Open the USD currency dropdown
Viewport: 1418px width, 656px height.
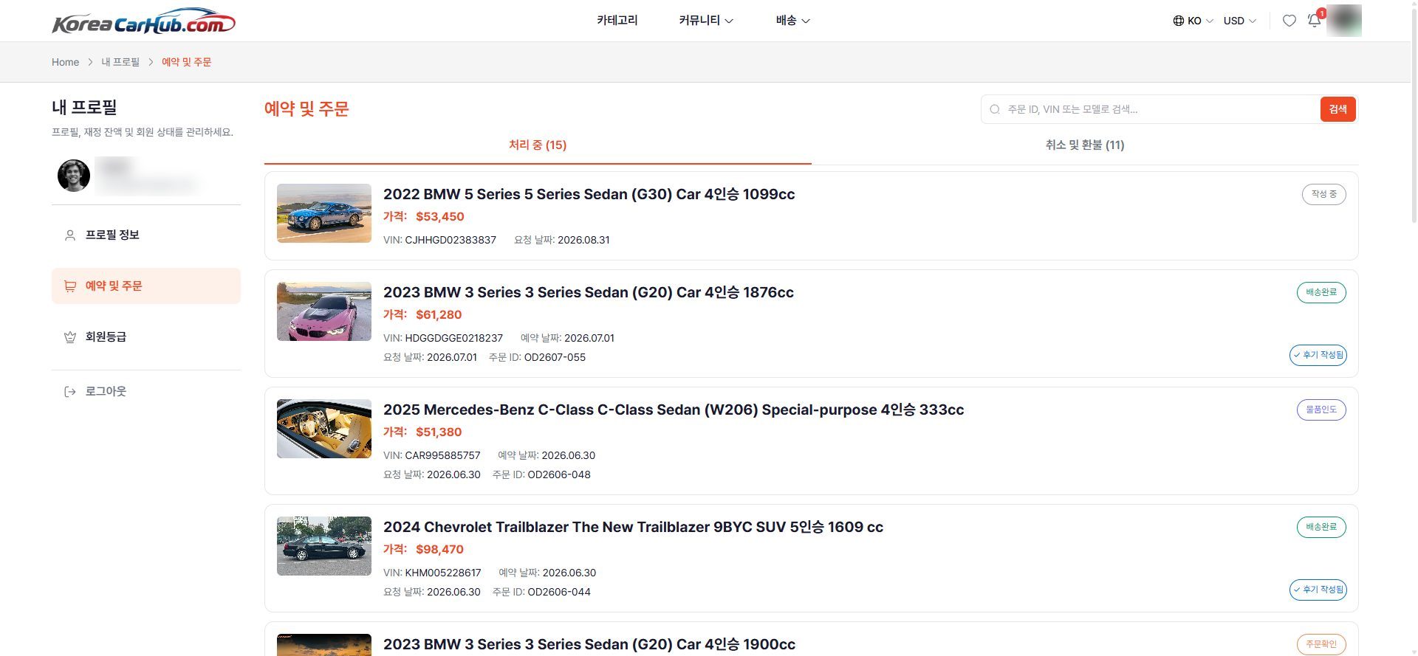(1239, 21)
